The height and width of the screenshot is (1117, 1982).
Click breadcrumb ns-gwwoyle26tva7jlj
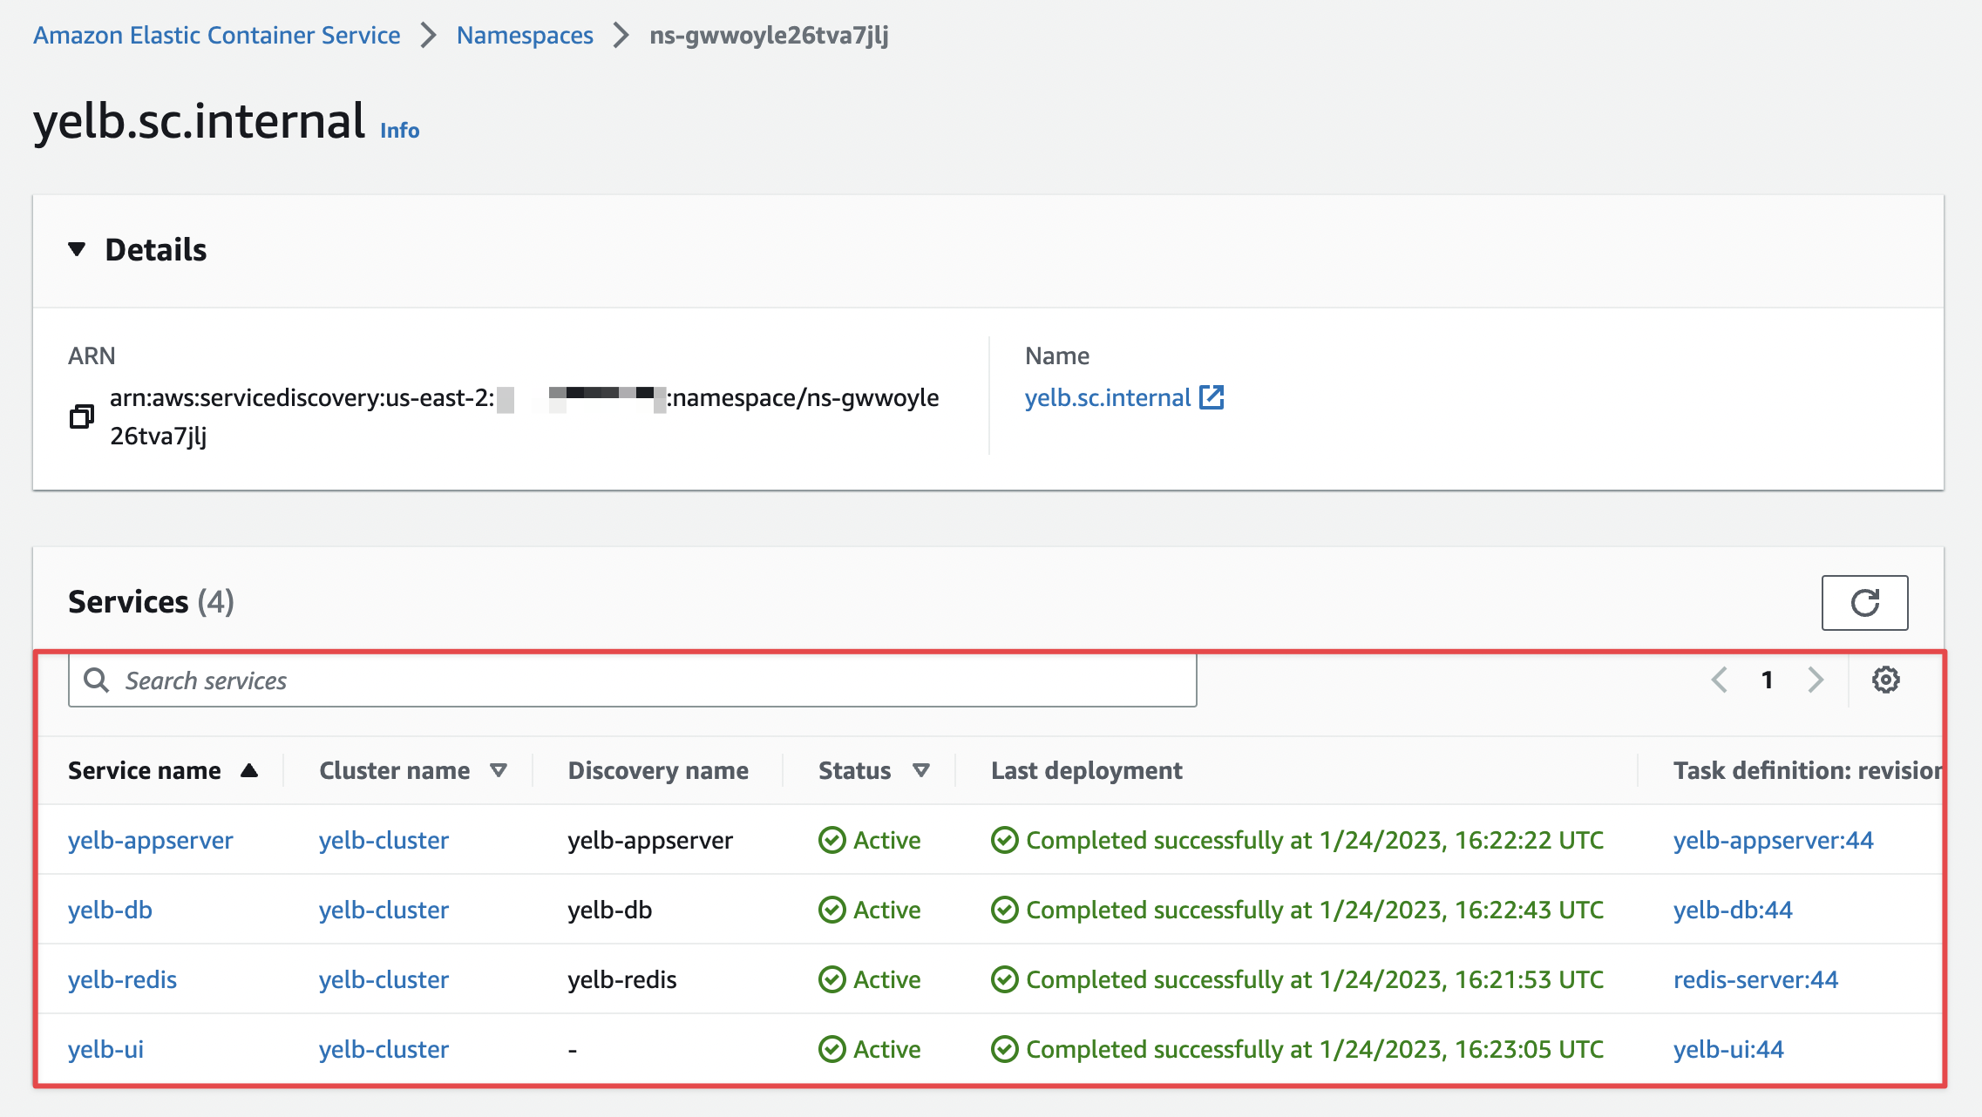[x=769, y=35]
